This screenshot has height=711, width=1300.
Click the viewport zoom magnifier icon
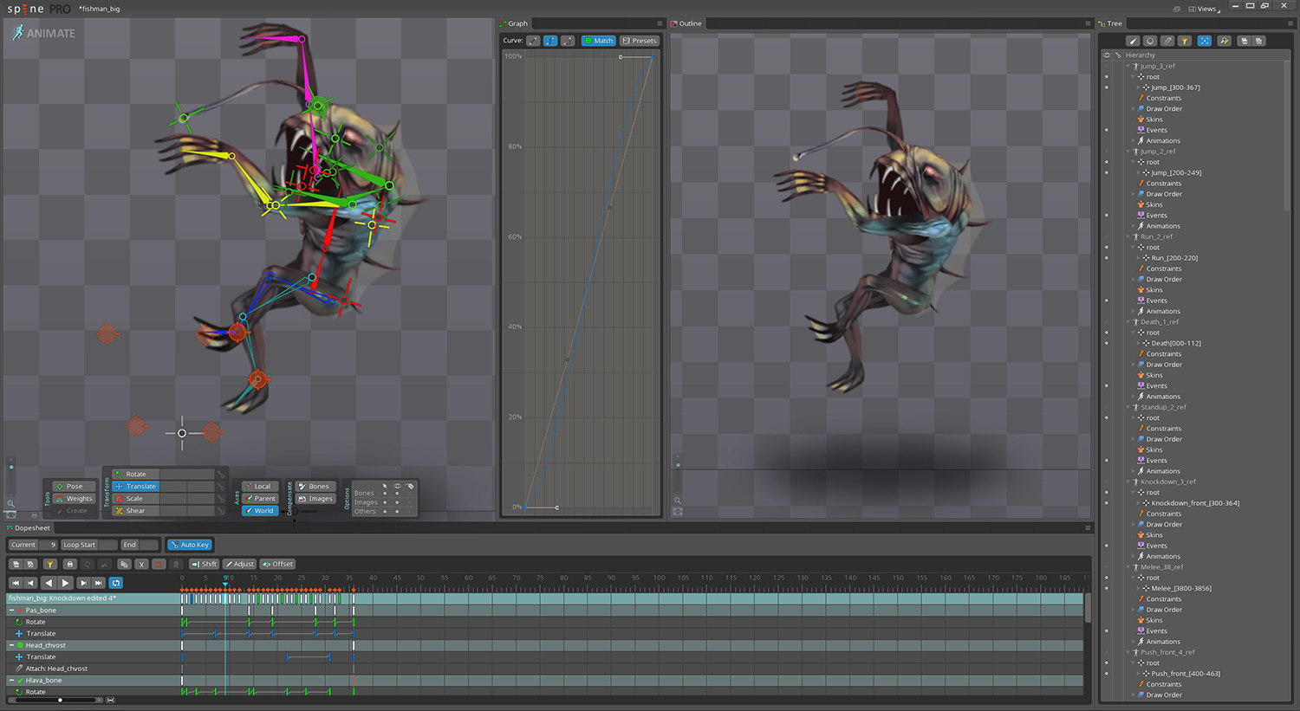[11, 503]
